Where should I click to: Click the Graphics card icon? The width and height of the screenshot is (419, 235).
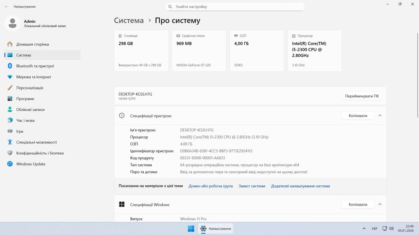point(178,36)
